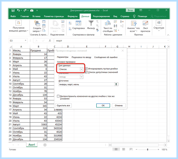Expand the formula bar chevron

click(168, 40)
